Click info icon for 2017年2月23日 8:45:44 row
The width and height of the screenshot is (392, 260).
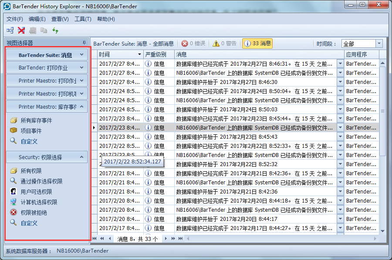(148, 118)
